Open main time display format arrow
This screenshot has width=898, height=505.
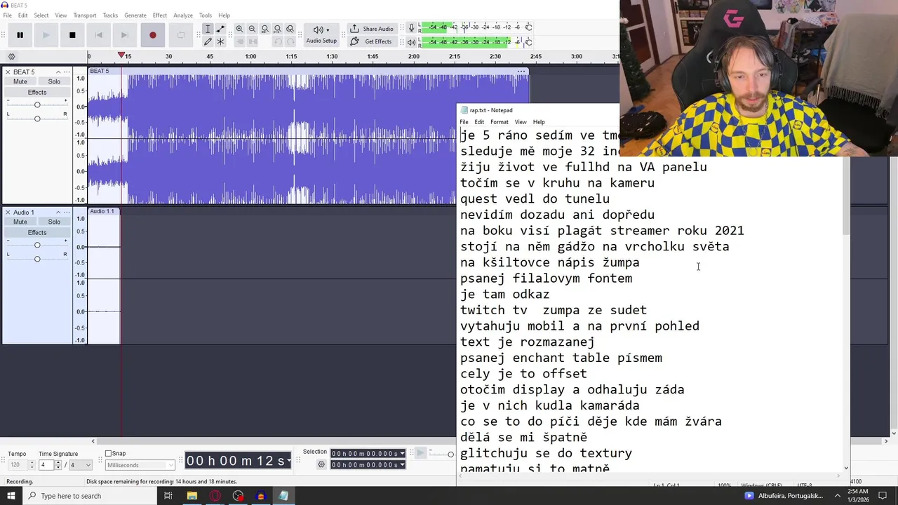click(x=288, y=461)
